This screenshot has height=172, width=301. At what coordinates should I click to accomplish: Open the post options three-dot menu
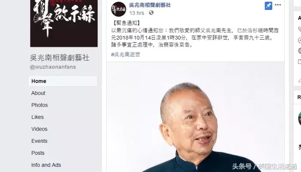click(278, 5)
